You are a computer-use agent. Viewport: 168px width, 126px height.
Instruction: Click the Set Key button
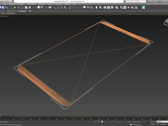[x=153, y=125]
